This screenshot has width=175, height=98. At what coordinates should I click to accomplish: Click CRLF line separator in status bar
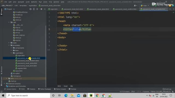(x=133, y=92)
